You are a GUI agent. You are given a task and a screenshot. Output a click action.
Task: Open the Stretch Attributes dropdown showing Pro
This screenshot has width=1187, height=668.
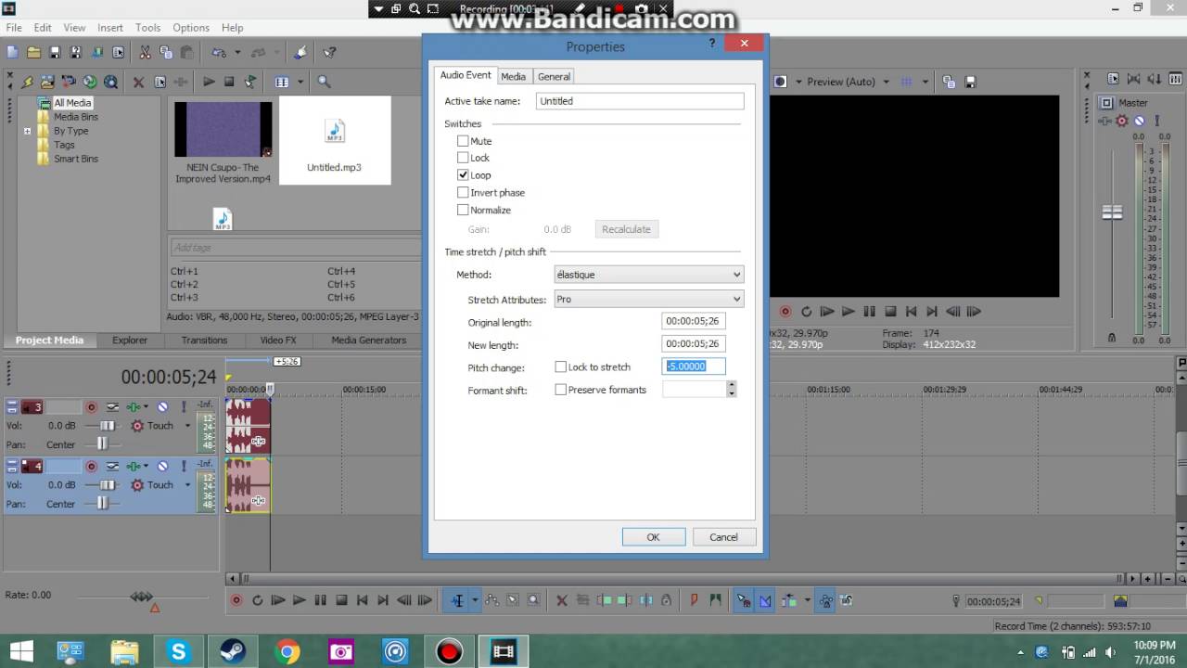coord(648,299)
